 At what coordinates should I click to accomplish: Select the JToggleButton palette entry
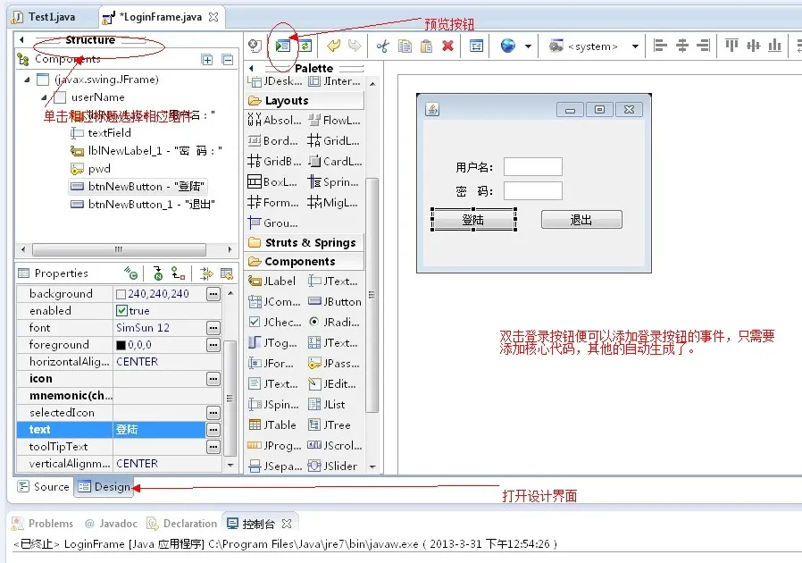tap(272, 342)
